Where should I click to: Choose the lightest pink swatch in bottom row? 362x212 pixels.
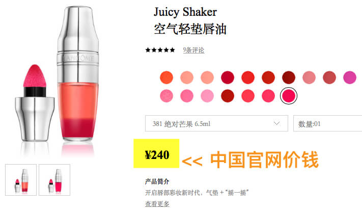click(x=207, y=96)
